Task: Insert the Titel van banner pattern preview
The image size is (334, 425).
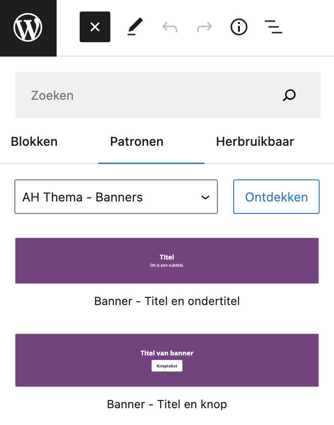Action: point(167,360)
